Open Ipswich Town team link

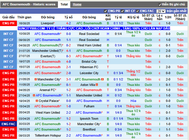tap(89, 119)
